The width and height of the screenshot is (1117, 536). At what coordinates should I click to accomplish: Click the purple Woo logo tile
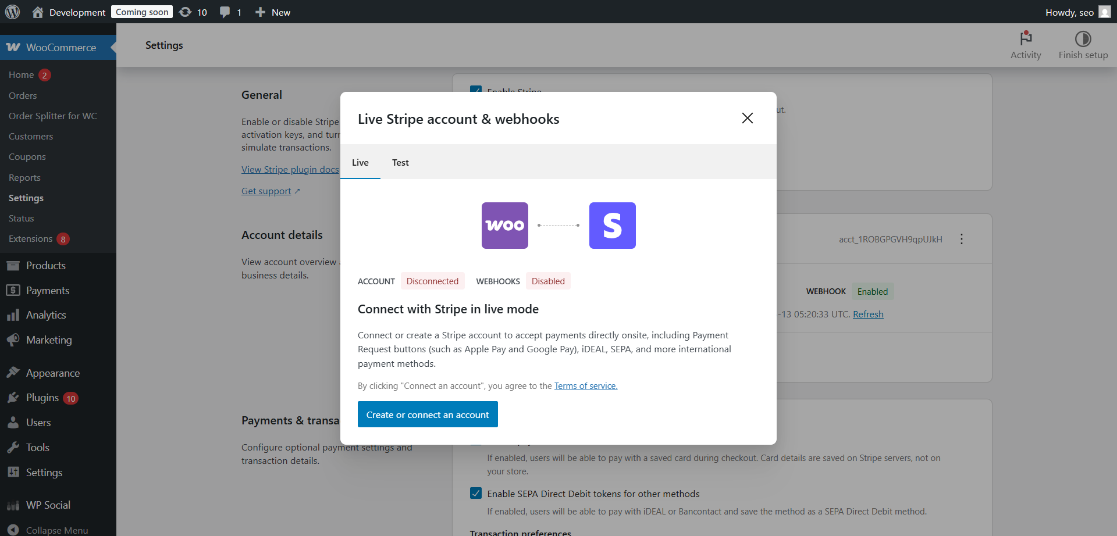point(505,226)
